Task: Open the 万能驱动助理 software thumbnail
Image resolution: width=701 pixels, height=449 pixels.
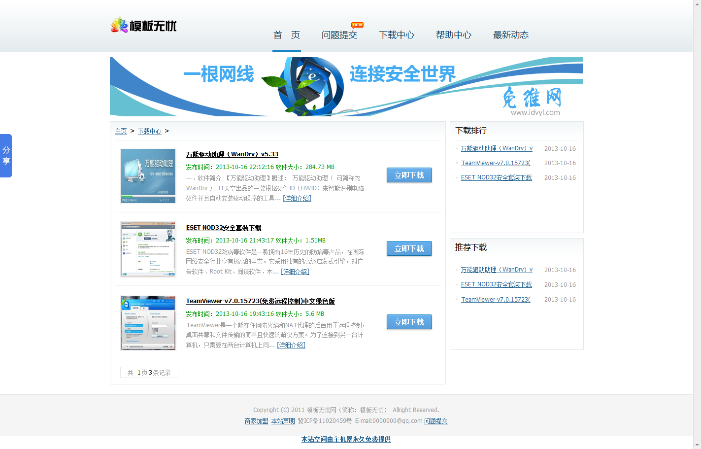Action: pyautogui.click(x=148, y=176)
